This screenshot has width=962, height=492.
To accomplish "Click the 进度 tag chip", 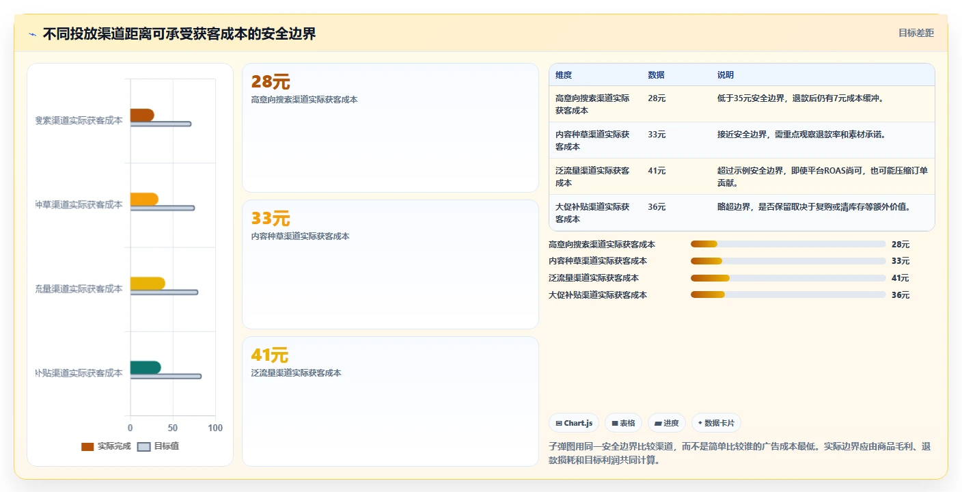I will pyautogui.click(x=667, y=423).
